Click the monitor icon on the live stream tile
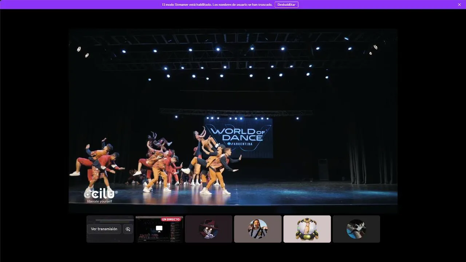 (x=159, y=229)
